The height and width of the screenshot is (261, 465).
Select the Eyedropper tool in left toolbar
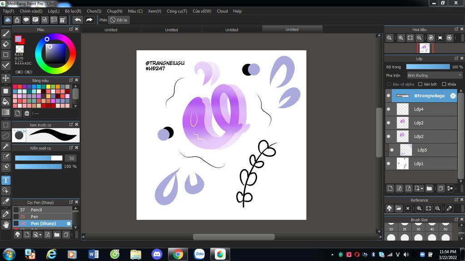click(x=6, y=214)
